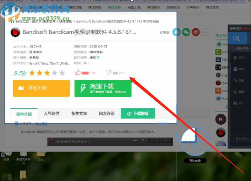Click the green 下载地址 button
The image size is (251, 181).
coord(138,113)
